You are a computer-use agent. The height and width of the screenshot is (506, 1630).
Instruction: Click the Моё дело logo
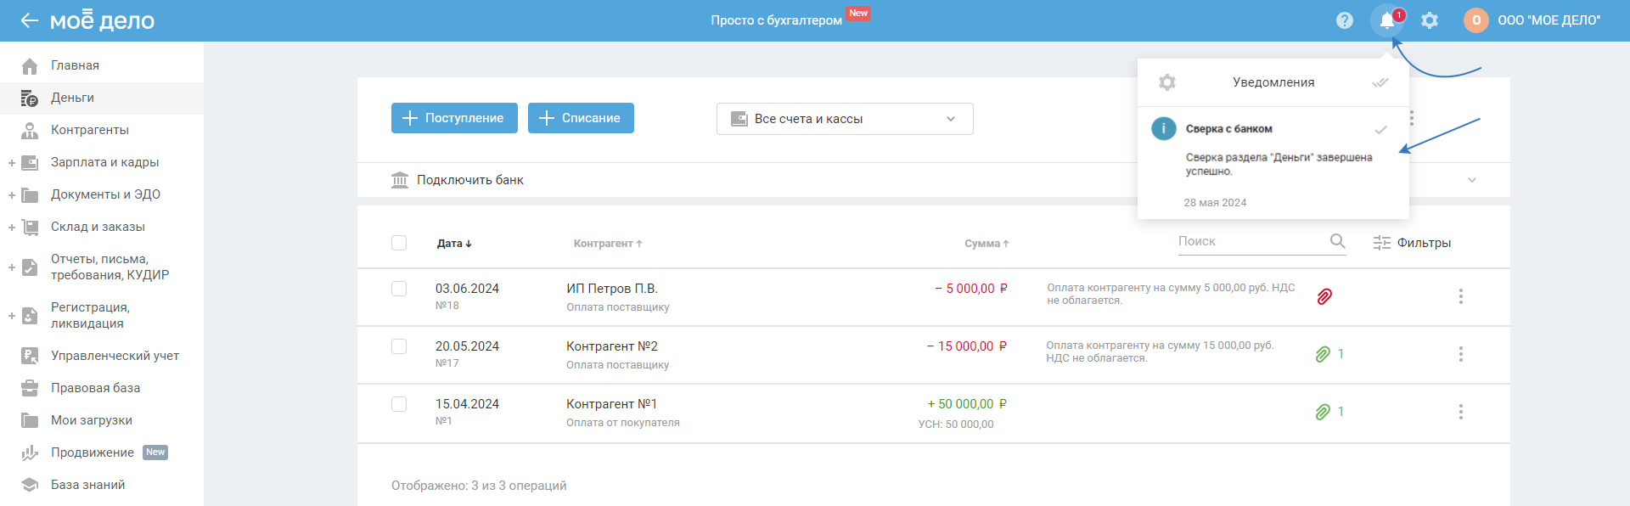102,20
